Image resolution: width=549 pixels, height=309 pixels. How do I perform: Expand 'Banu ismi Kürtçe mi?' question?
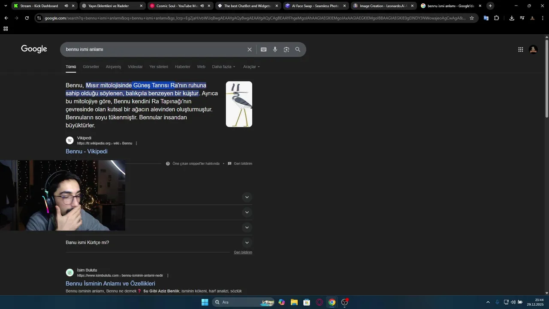159,242
